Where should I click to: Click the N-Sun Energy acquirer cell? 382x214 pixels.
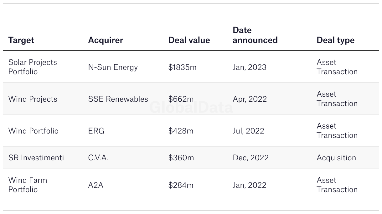(113, 67)
